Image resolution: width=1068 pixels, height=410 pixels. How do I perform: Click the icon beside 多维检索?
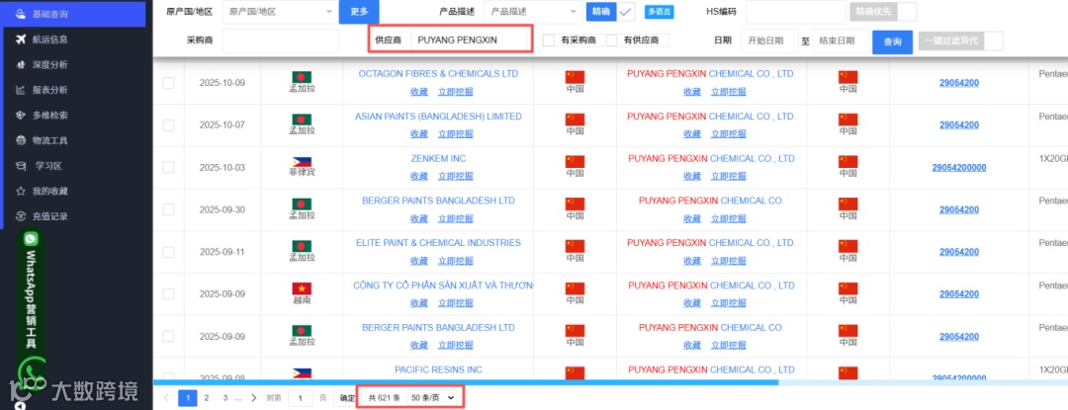(x=20, y=115)
